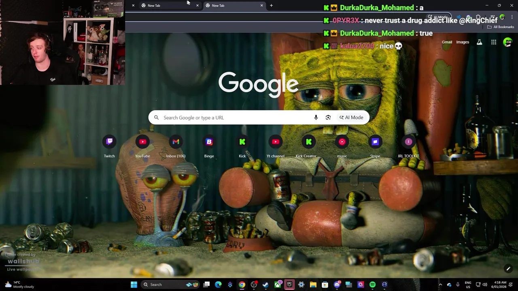Open the Kick shortcut tile
This screenshot has width=518, height=291.
(242, 147)
